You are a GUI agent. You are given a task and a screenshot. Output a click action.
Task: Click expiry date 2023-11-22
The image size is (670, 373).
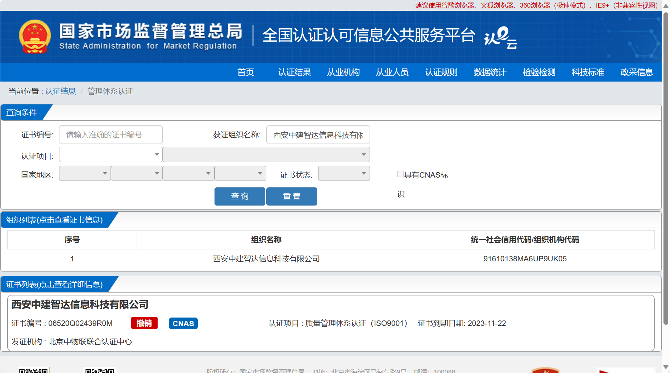[x=487, y=323]
